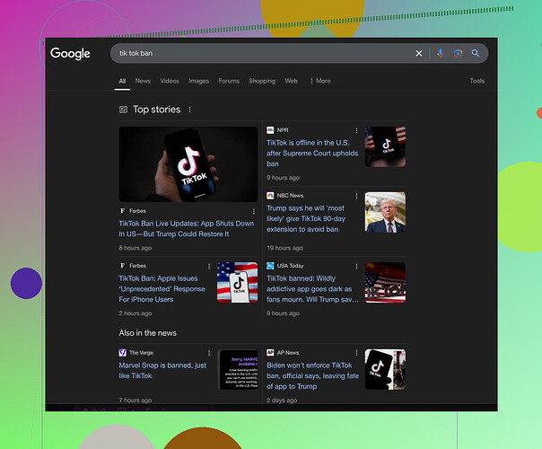Click the Forbes icon above the Live Updates story
This screenshot has height=449, width=542.
point(122,211)
